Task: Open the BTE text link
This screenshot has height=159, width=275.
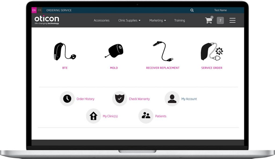Action: (x=65, y=68)
